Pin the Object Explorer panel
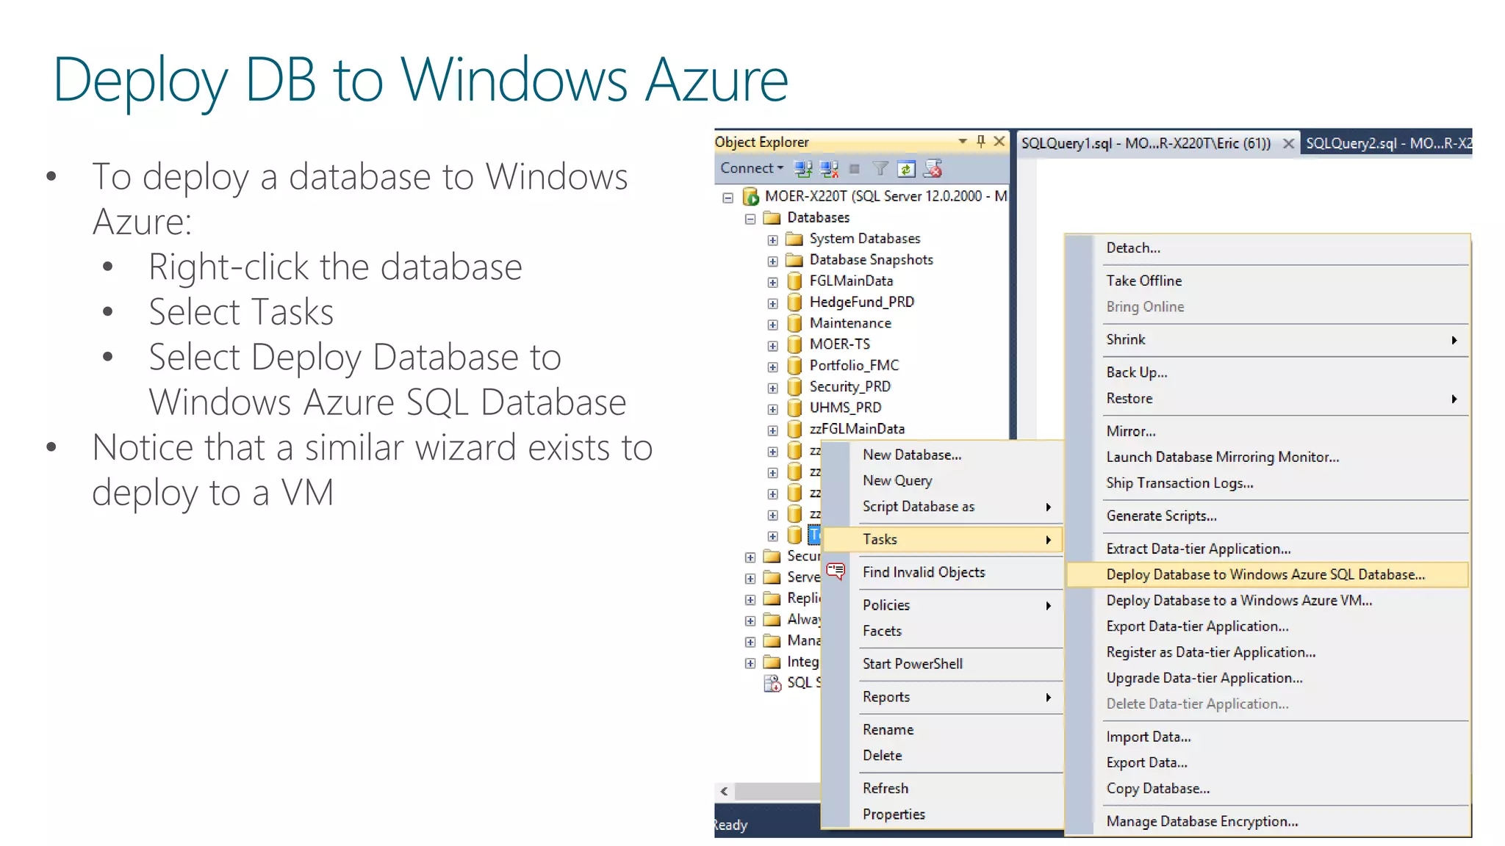The height and width of the screenshot is (846, 1505). (x=980, y=141)
